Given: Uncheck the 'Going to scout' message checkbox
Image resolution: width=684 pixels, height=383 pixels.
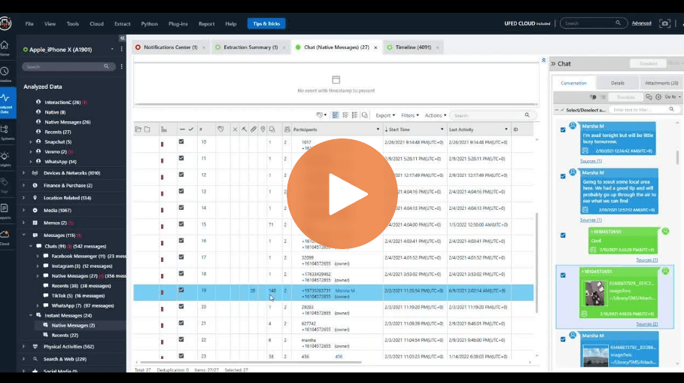Looking at the screenshot, I should (563, 177).
